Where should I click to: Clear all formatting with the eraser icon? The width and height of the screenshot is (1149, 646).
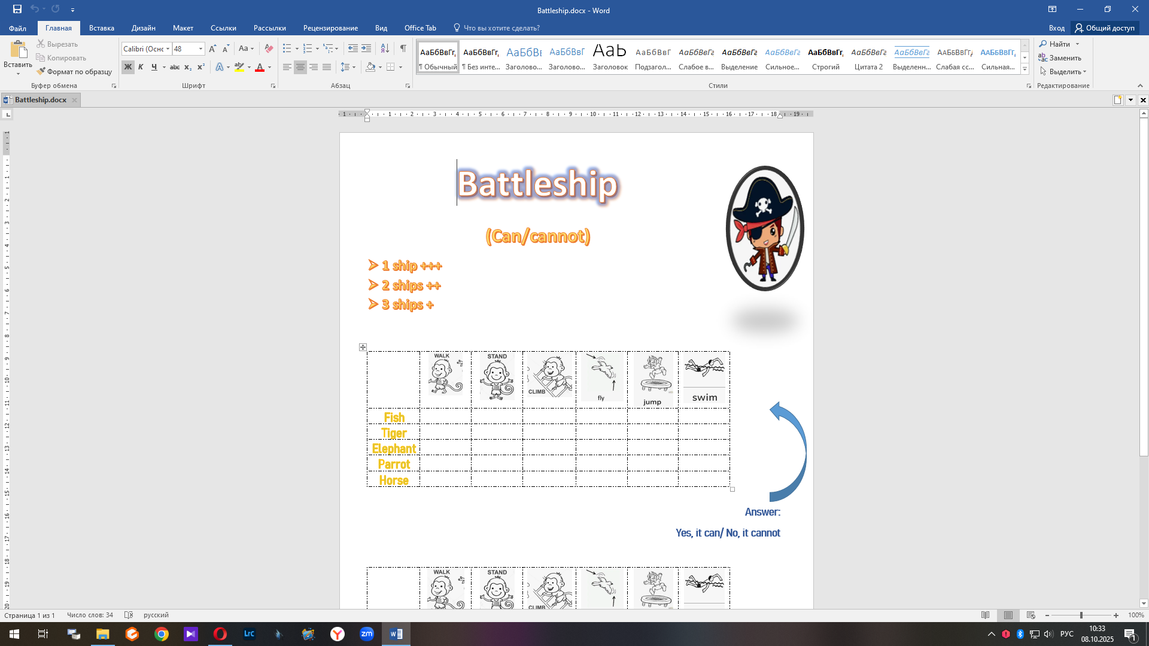click(x=269, y=48)
